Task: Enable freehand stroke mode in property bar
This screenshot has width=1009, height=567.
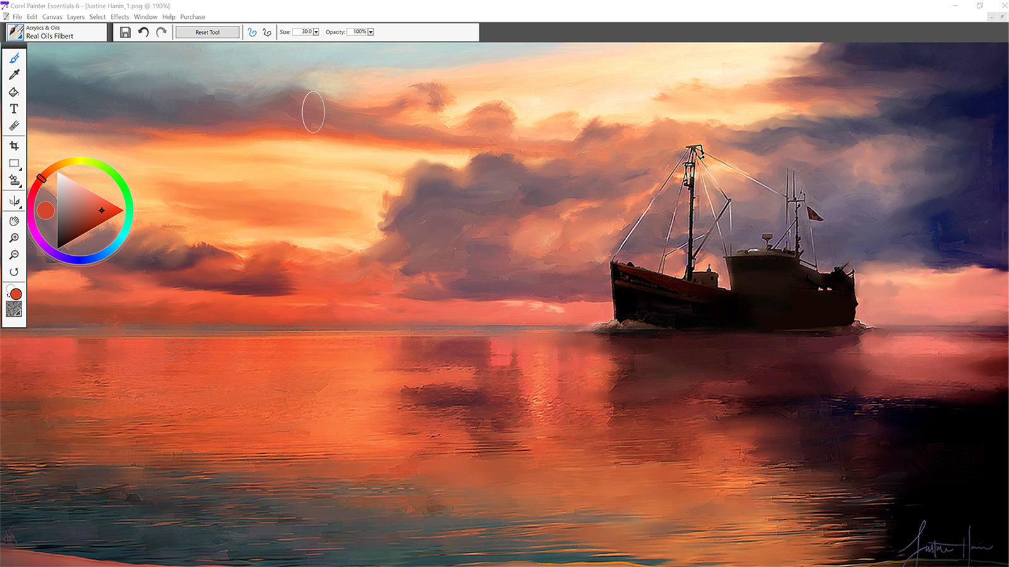Action: point(251,31)
